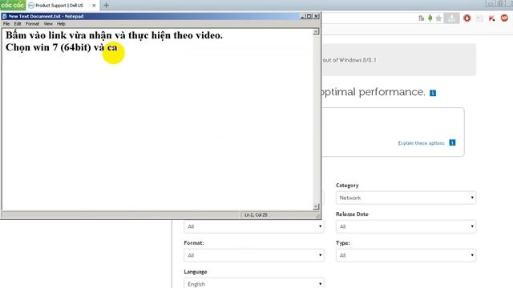Click the translate page icon in address bar
The image size is (513, 288).
421,18
